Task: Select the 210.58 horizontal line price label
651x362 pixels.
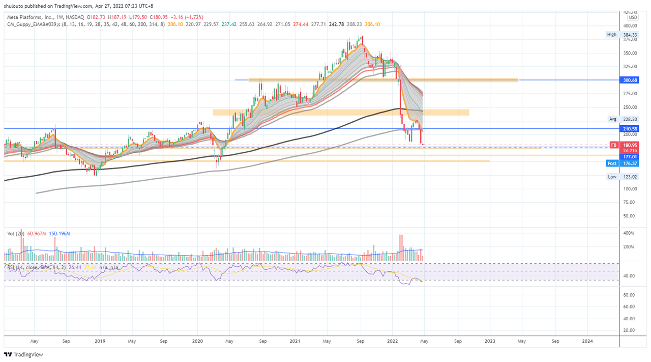Action: (630, 129)
